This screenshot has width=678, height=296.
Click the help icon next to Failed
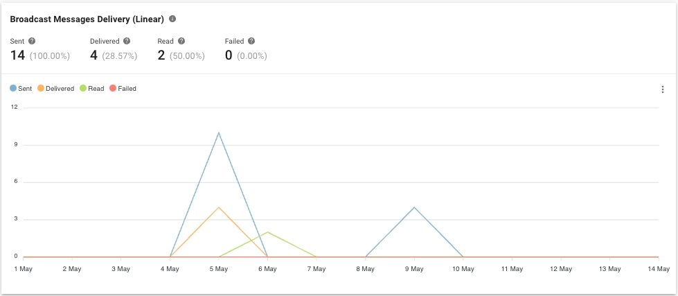(251, 42)
